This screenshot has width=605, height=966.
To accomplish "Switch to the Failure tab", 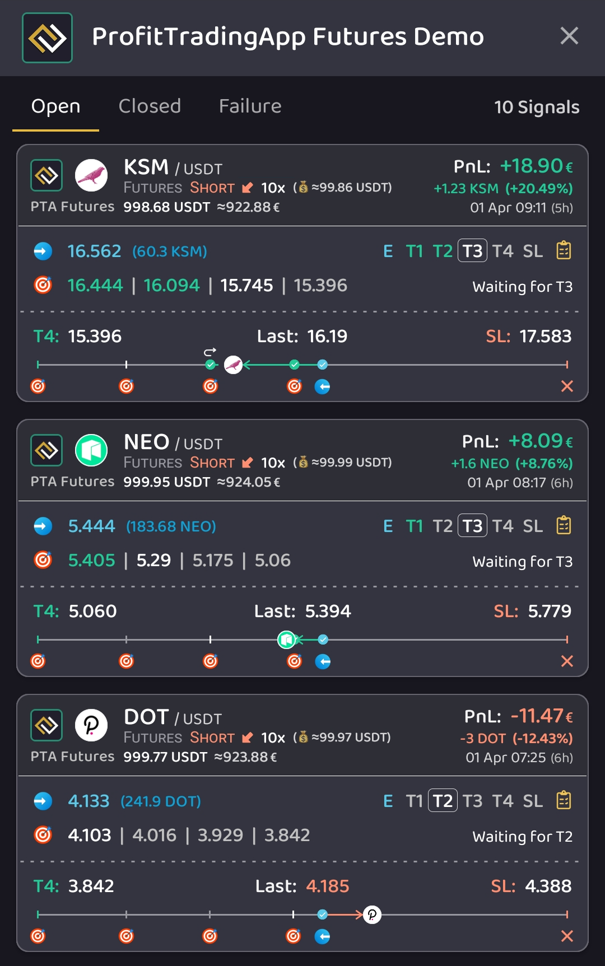I will 250,106.
